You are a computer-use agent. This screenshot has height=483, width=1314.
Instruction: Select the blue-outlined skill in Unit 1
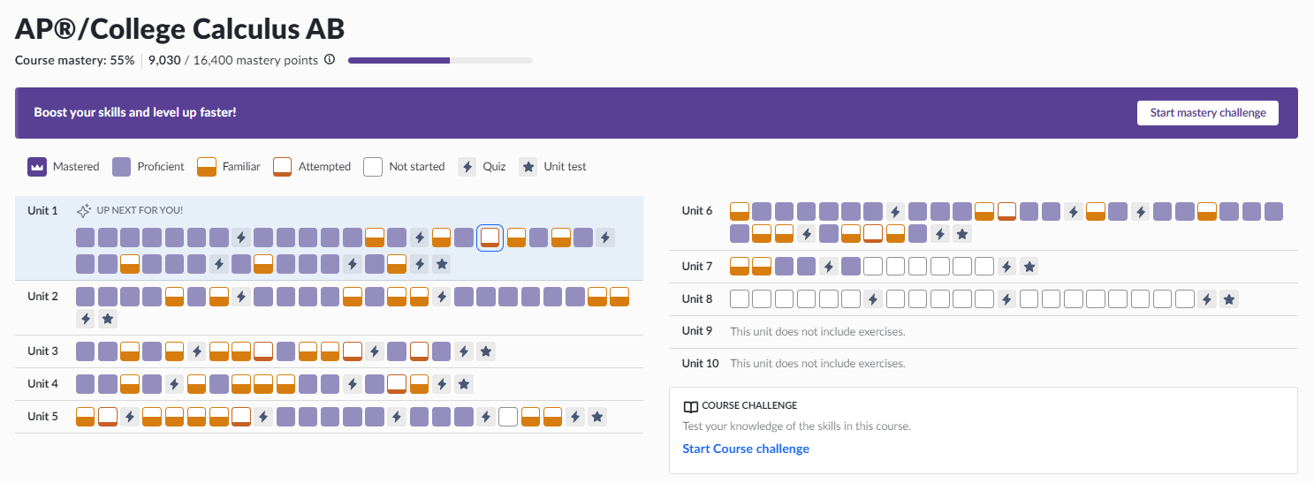click(490, 237)
